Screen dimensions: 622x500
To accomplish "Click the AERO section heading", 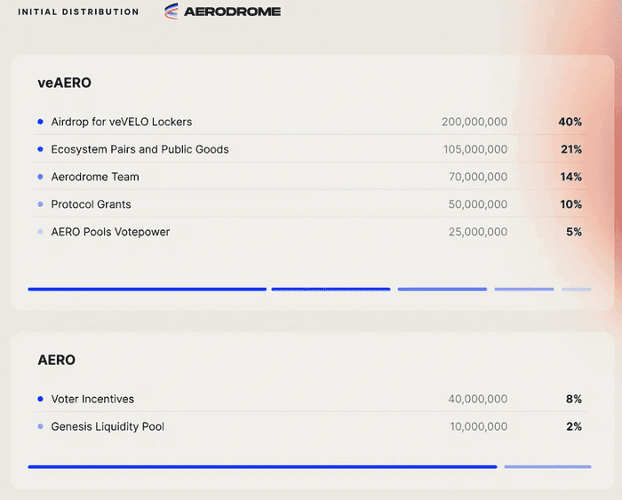I will point(56,360).
